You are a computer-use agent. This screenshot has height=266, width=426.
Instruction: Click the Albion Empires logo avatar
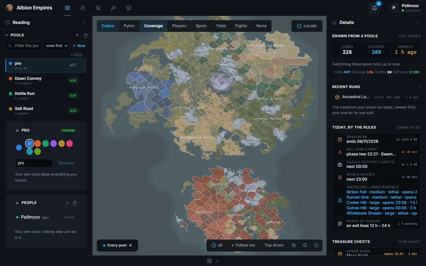pyautogui.click(x=9, y=8)
